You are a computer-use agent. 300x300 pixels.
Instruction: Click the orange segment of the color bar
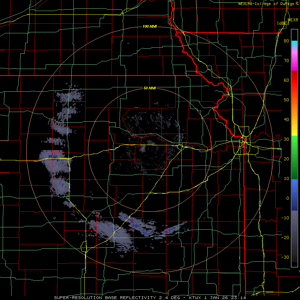(x=294, y=109)
